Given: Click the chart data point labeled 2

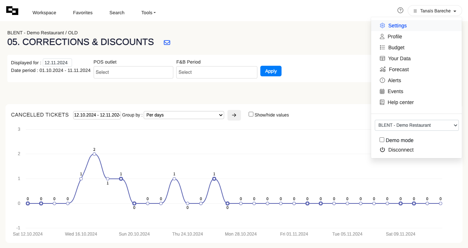Looking at the screenshot, I should [94, 154].
